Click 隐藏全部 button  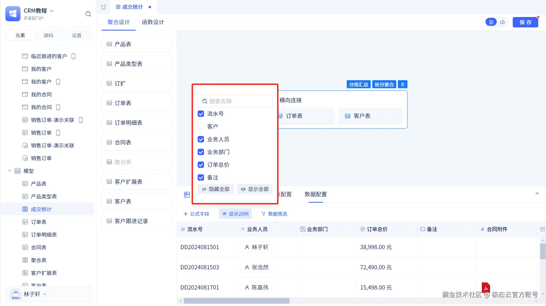215,189
